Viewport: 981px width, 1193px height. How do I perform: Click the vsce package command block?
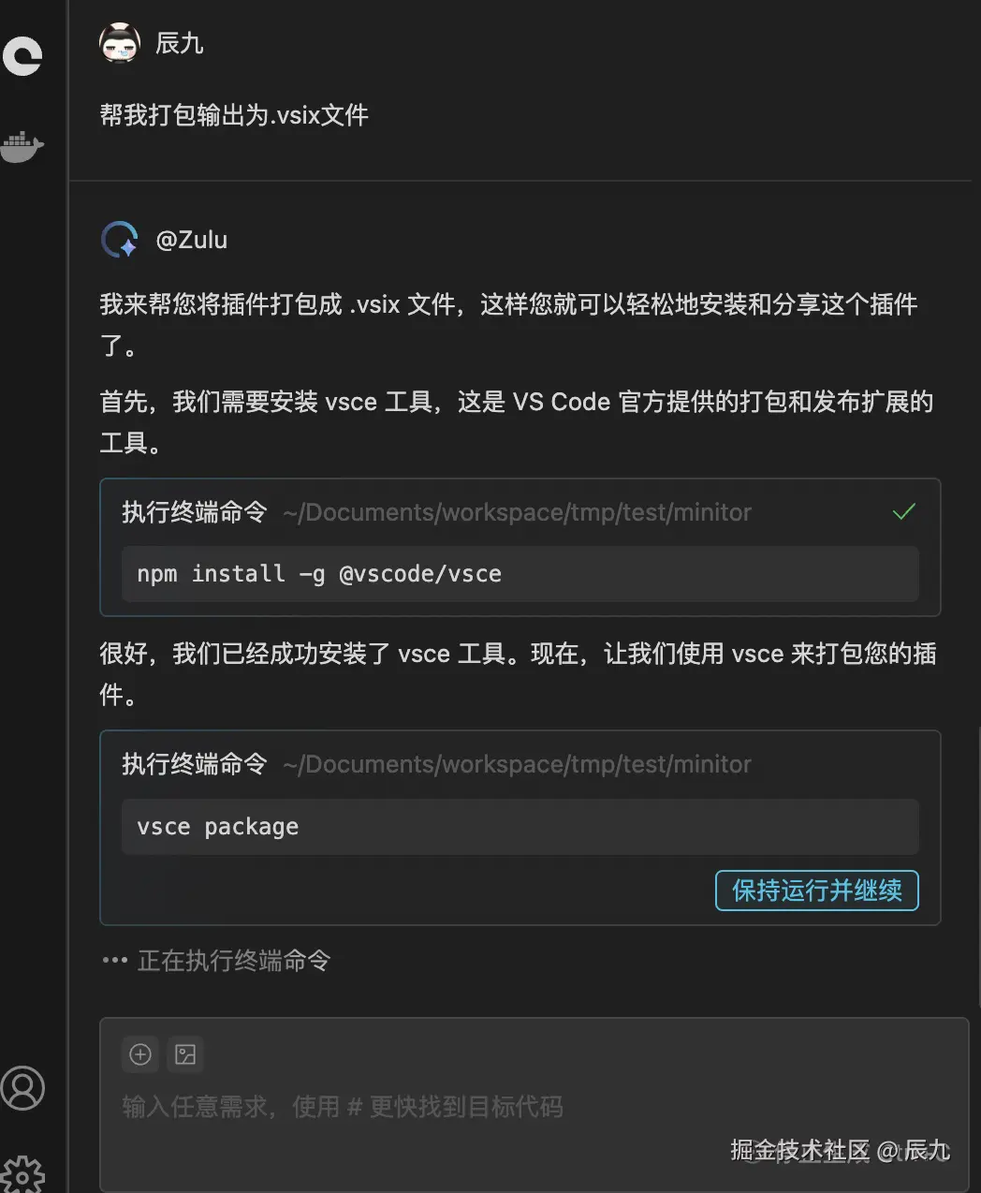pyautogui.click(x=520, y=827)
